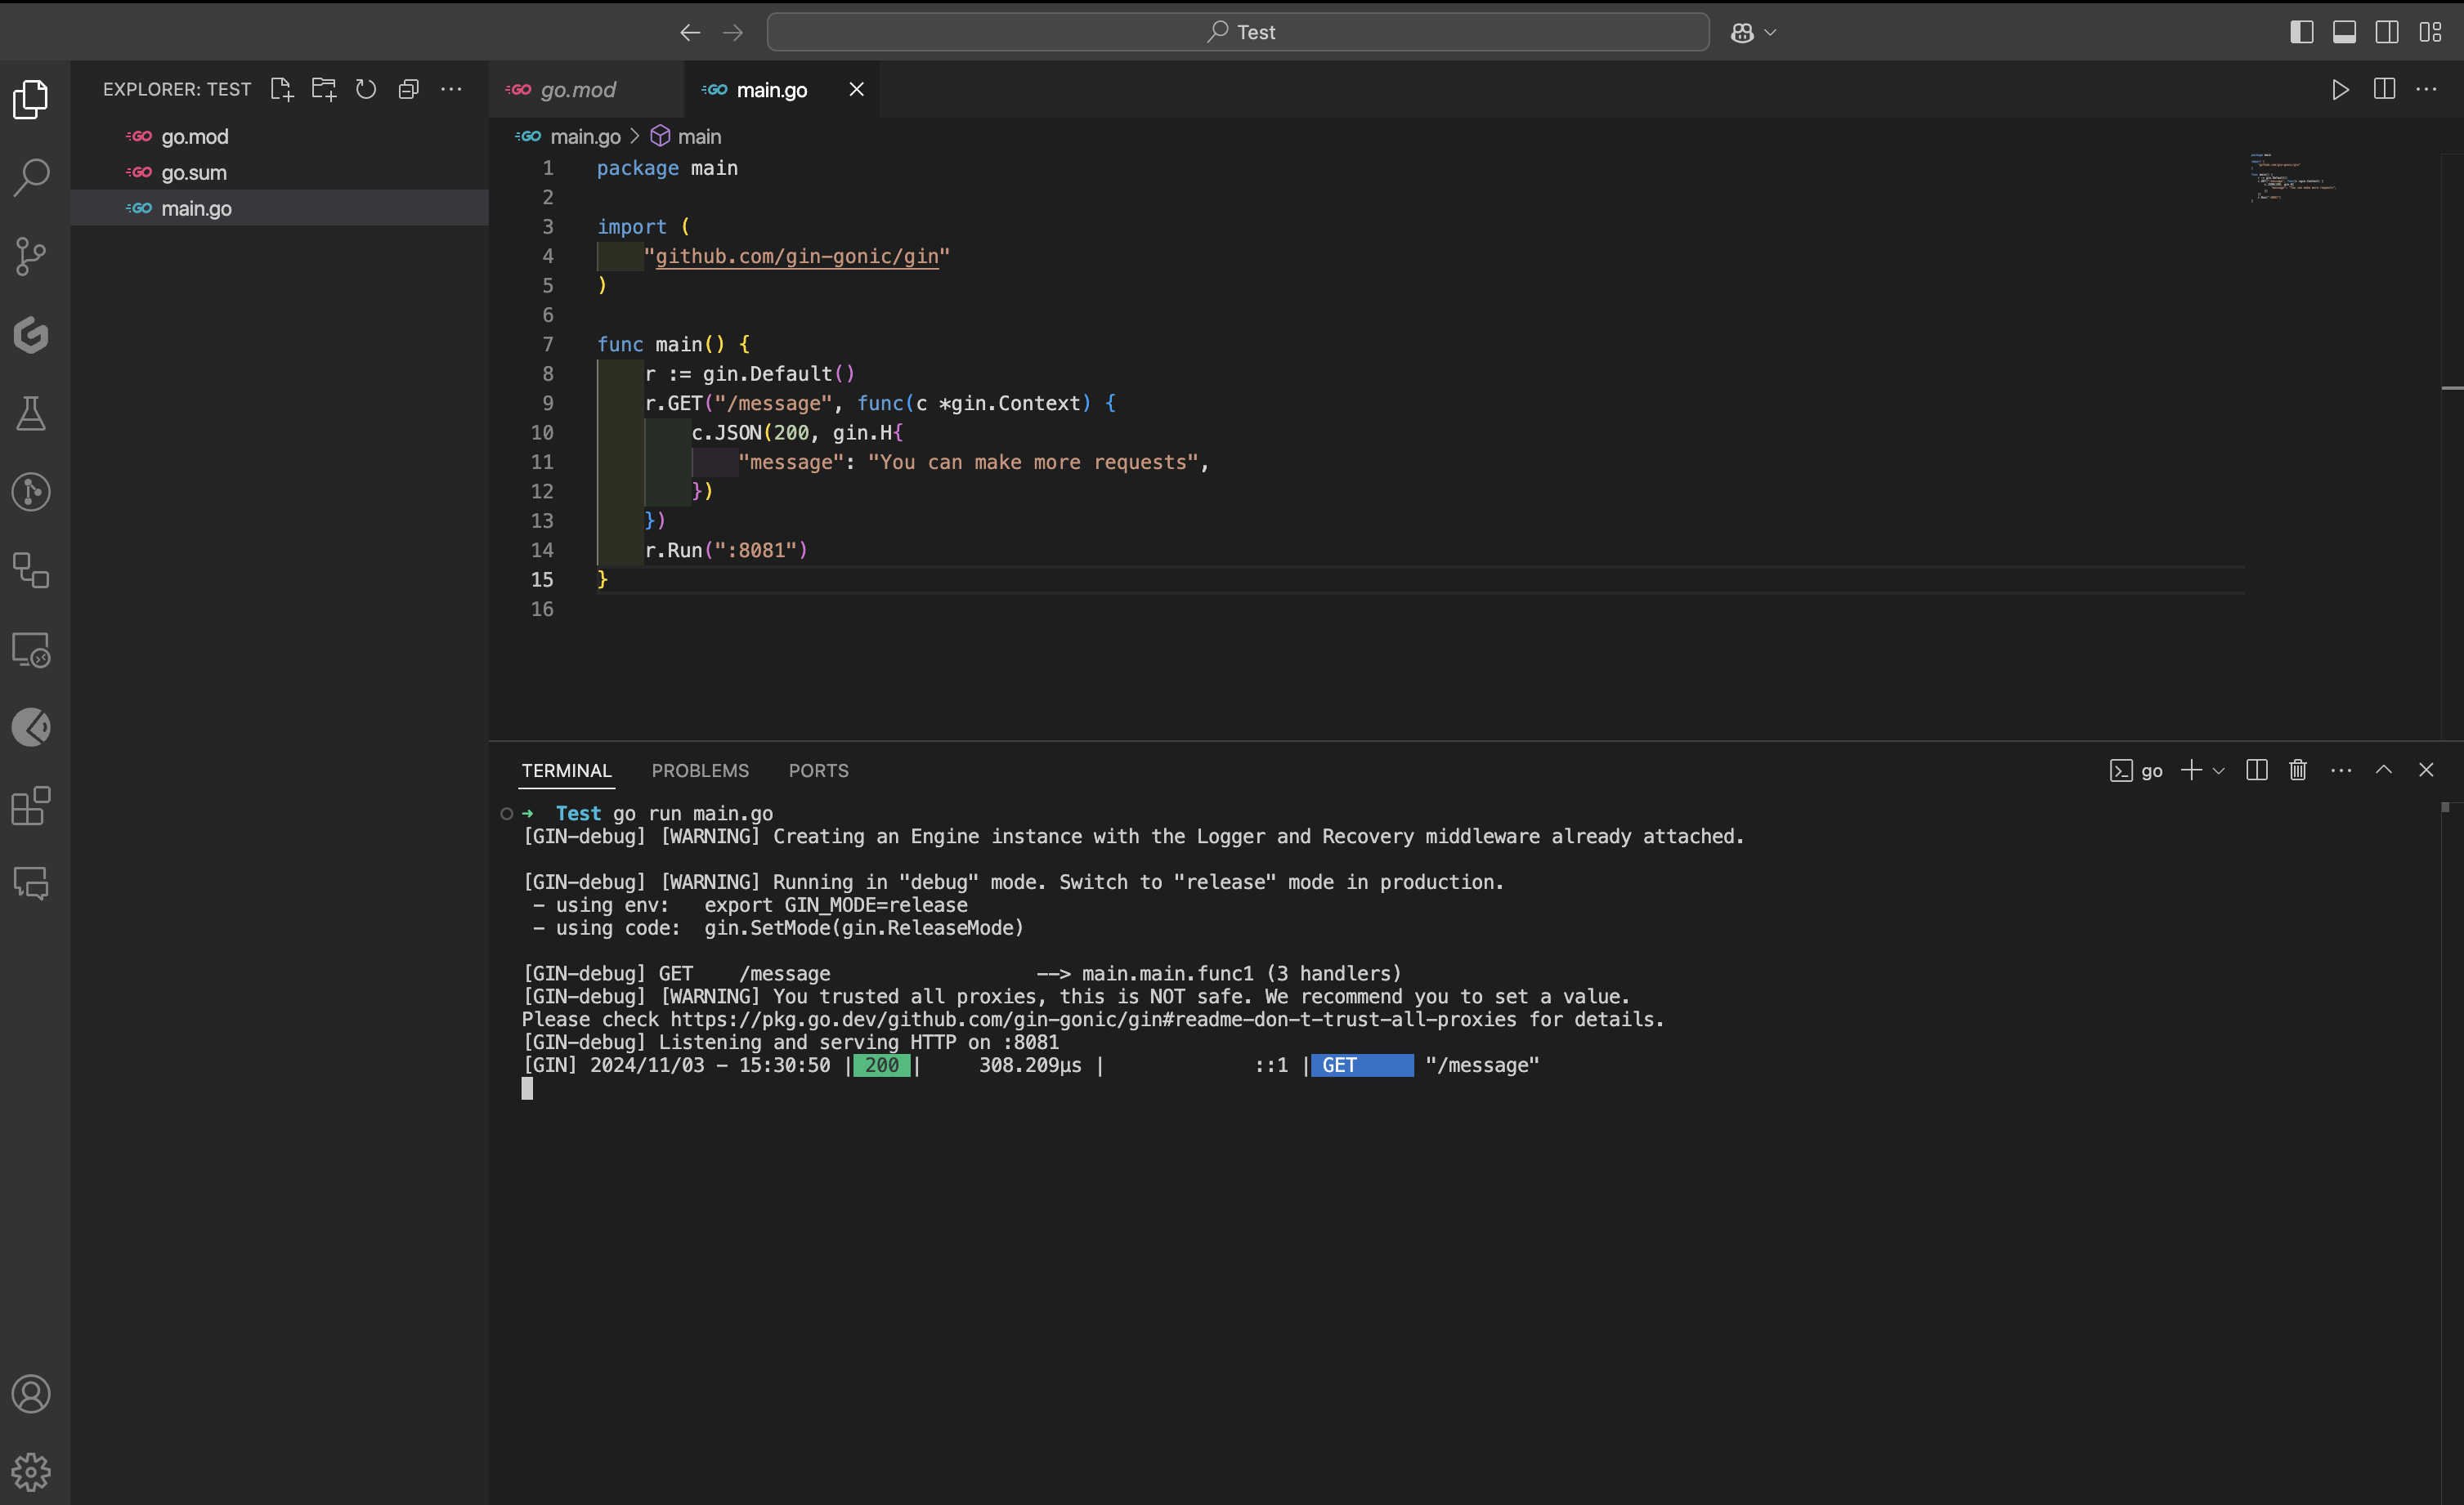Open the Search view in the activity bar
Image resolution: width=2464 pixels, height=1505 pixels.
(31, 176)
